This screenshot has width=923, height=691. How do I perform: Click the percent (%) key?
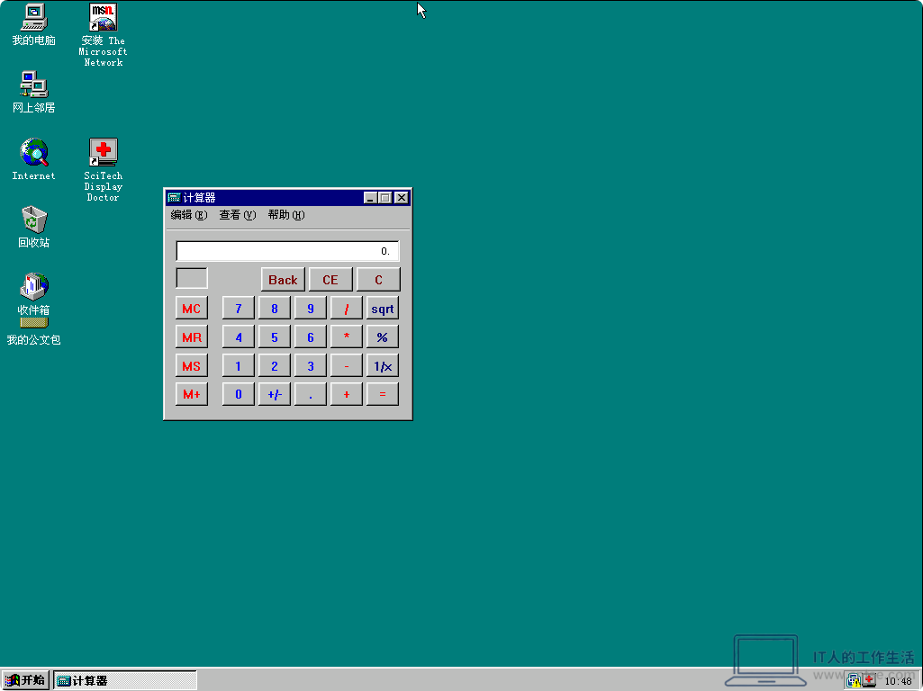tap(383, 337)
